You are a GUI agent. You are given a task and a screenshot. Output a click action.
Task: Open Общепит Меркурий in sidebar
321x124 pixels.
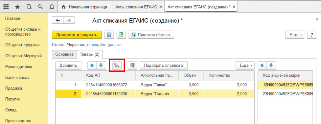[24, 56]
